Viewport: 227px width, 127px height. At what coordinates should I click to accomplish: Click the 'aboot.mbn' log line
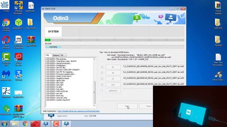[56, 80]
